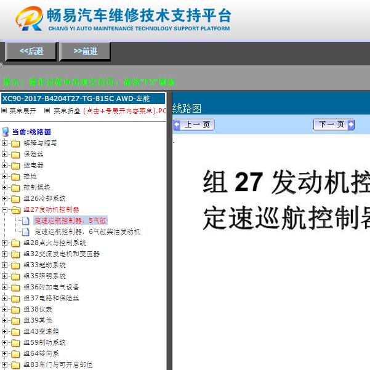The height and width of the screenshot is (370, 370).
Task: Select 定速巡航控制器, 5气缸 tree item
Action: tap(70, 220)
